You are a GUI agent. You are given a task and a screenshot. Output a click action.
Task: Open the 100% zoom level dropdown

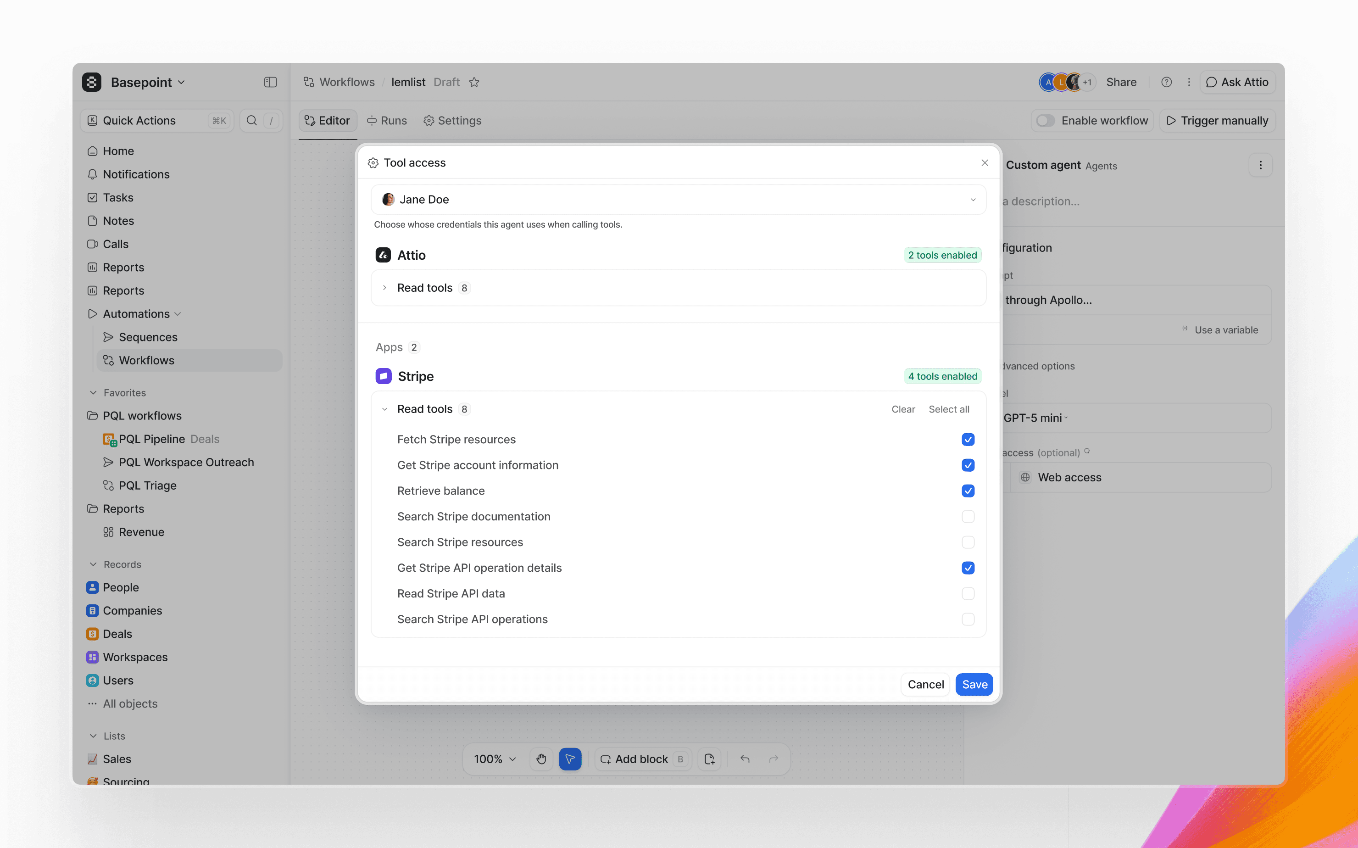point(495,759)
